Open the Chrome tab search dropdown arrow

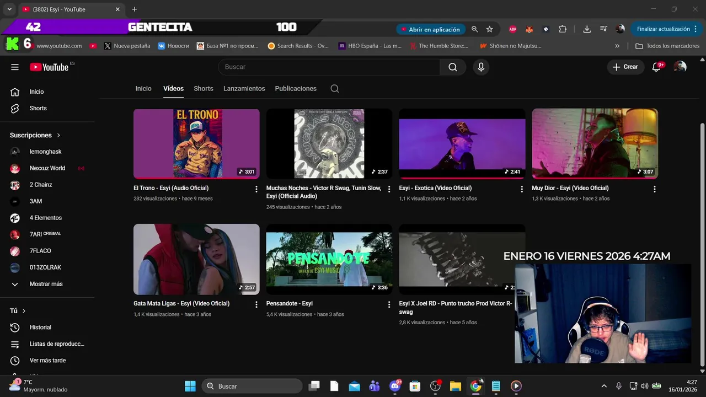point(9,9)
